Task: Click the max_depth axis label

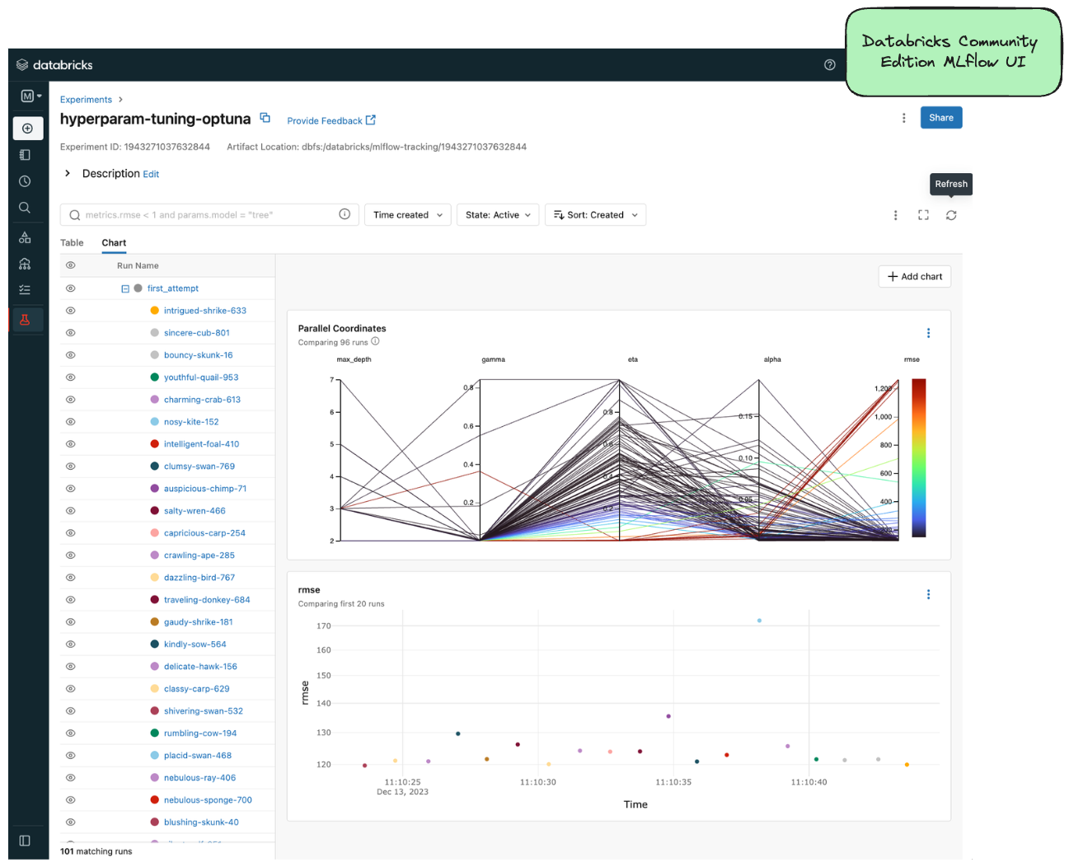Action: 354,359
